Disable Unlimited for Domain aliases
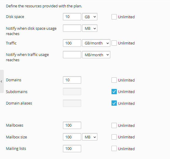Screen dimensions: 170x159 pos(114,103)
